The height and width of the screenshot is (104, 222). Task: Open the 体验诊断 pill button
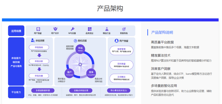click(39, 61)
